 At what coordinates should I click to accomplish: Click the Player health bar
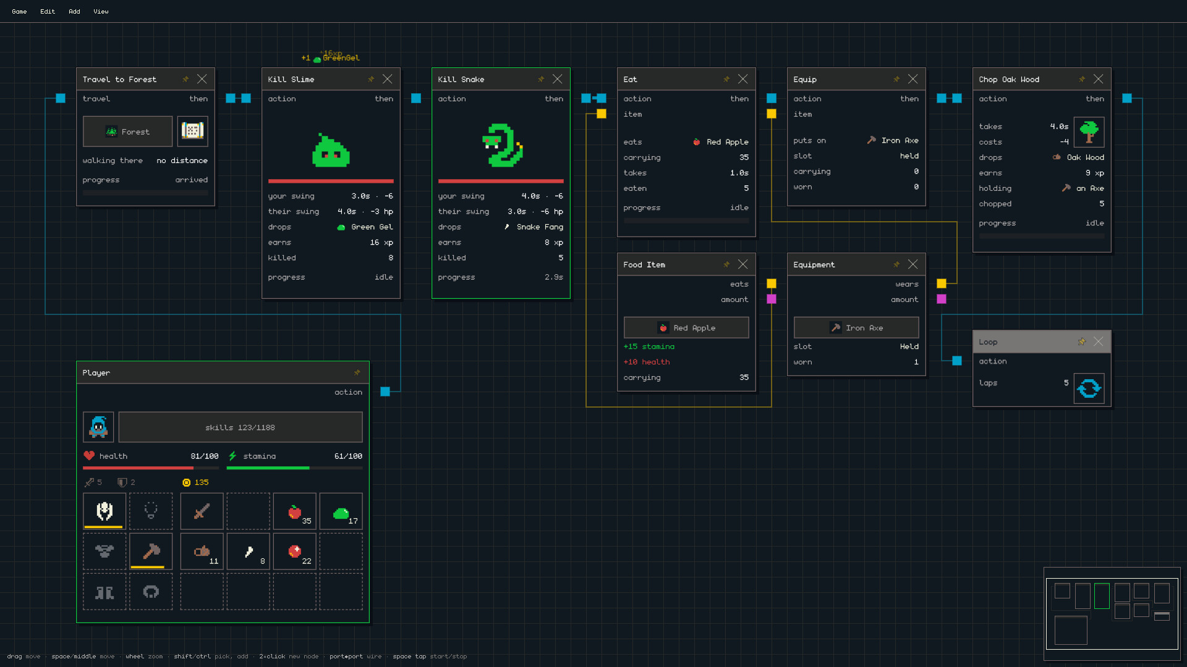pyautogui.click(x=151, y=468)
